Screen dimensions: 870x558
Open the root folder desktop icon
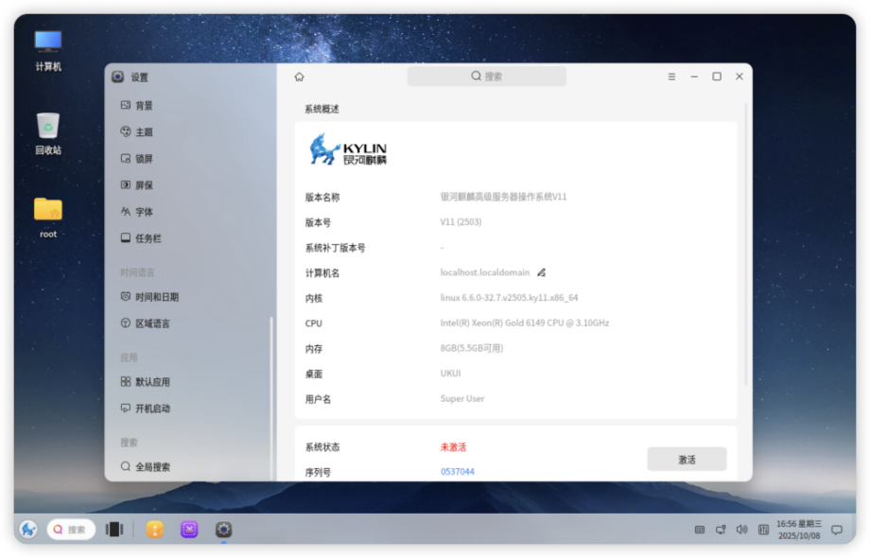48,218
